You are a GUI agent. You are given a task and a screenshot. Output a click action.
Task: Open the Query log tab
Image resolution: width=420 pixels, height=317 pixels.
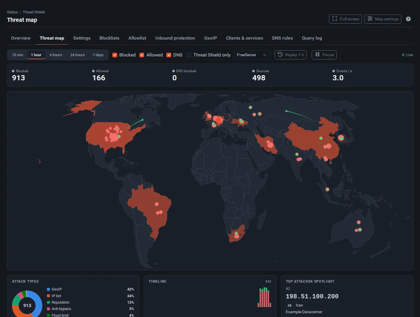312,38
